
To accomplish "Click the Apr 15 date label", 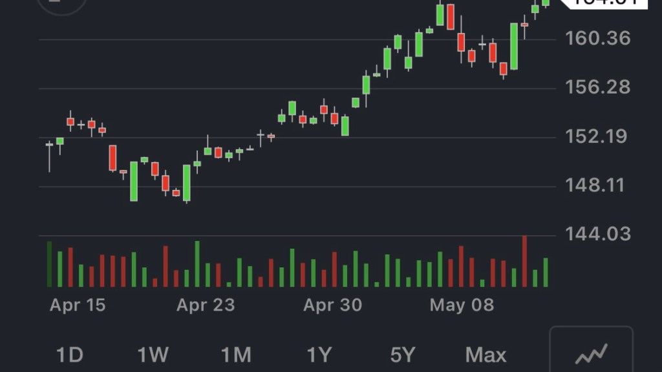I will click(78, 305).
